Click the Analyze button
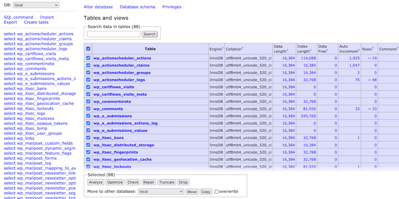This screenshot has width=399, height=199. tap(96, 182)
